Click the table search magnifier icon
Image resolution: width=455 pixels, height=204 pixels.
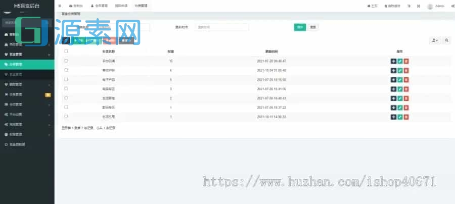[x=447, y=40]
